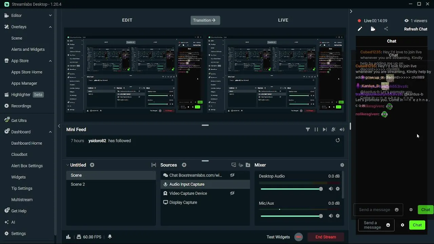Collapse the Dashboard chevron
This screenshot has height=244, width=434.
(x=50, y=132)
